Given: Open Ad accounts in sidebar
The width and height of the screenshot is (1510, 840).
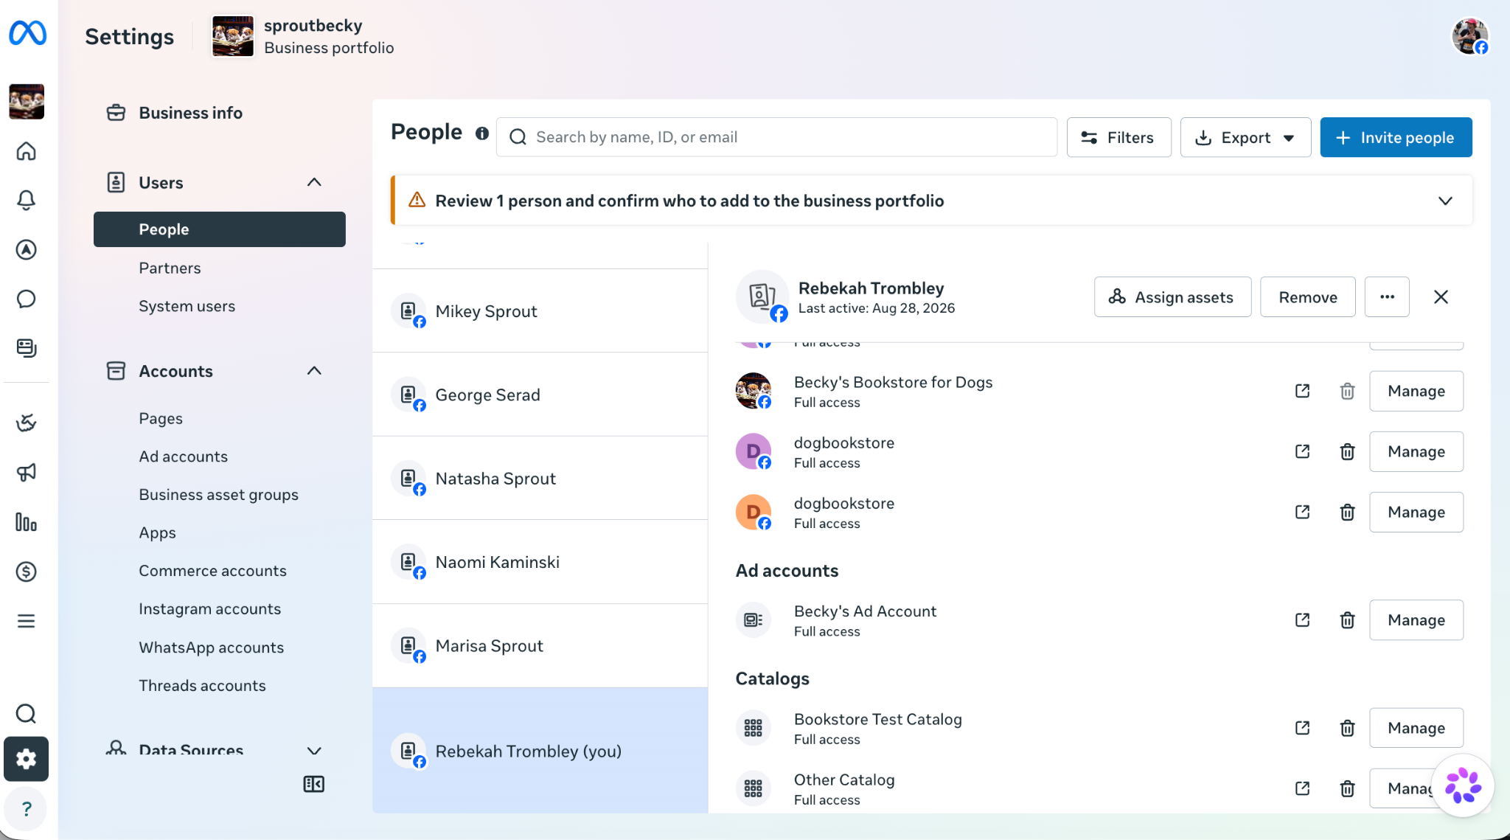Looking at the screenshot, I should (x=184, y=457).
